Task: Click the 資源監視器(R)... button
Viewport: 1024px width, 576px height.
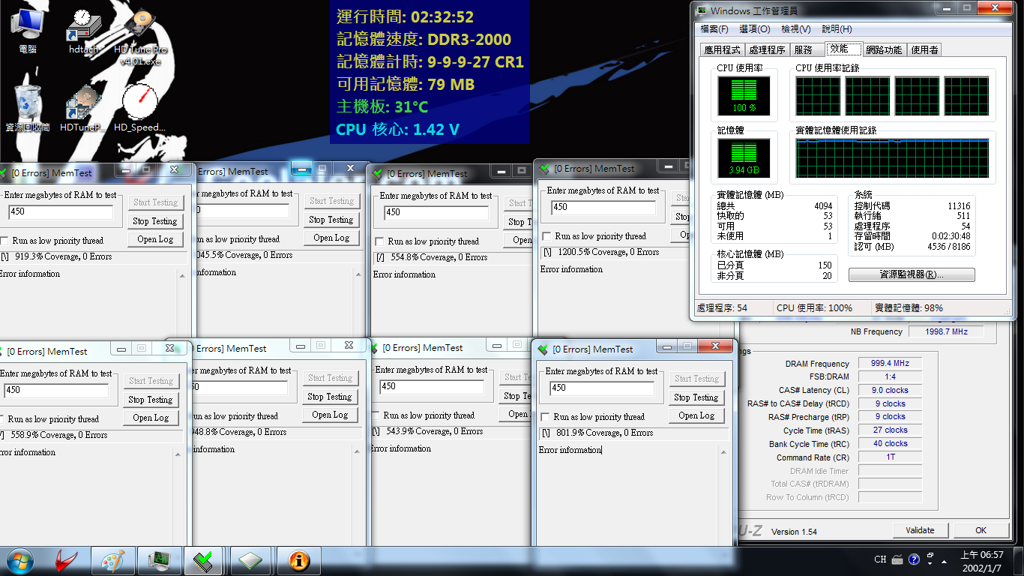Action: click(x=911, y=274)
